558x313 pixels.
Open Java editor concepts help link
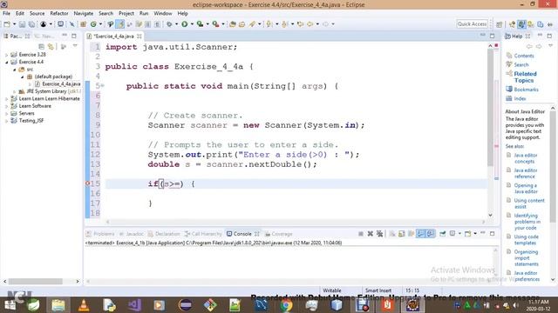[x=525, y=158]
